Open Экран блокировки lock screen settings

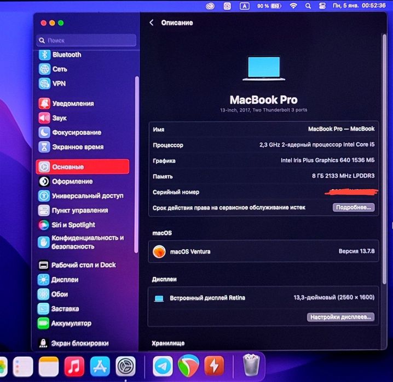[x=73, y=343]
